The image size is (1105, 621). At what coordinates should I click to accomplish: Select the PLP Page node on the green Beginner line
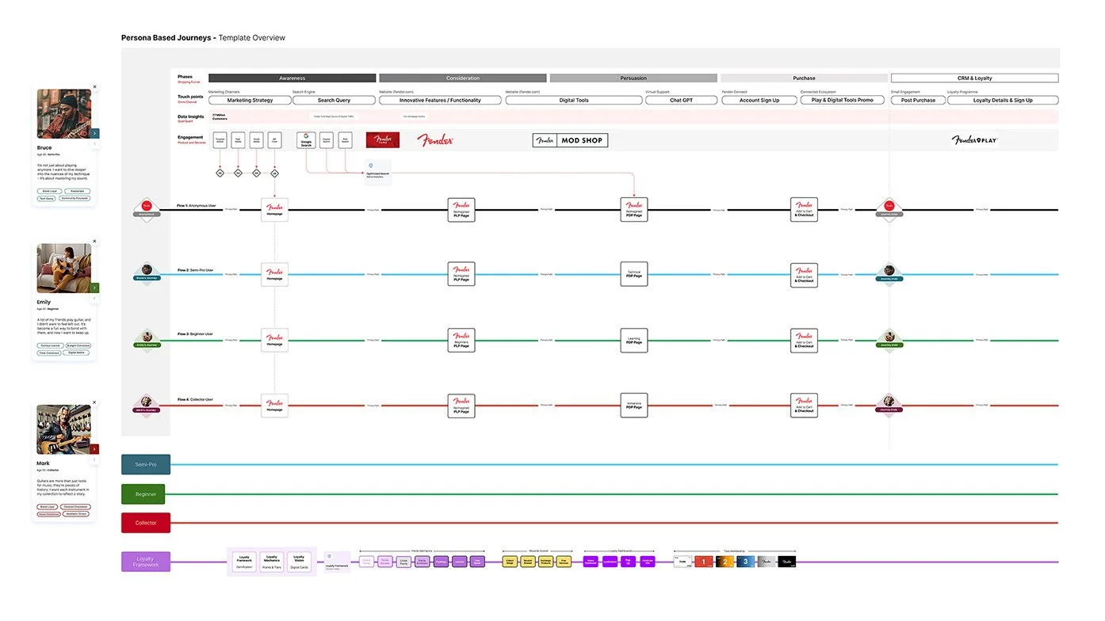pyautogui.click(x=461, y=340)
